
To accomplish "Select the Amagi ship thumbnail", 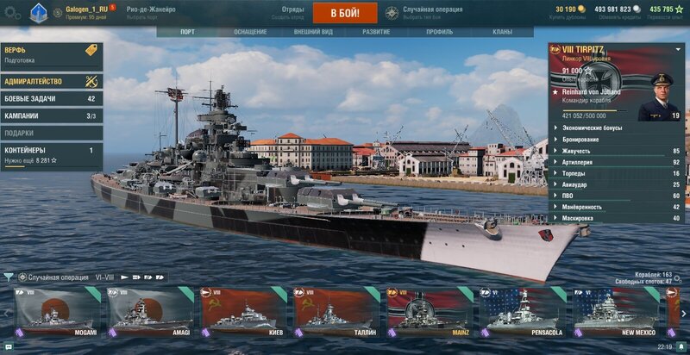I will click(150, 312).
